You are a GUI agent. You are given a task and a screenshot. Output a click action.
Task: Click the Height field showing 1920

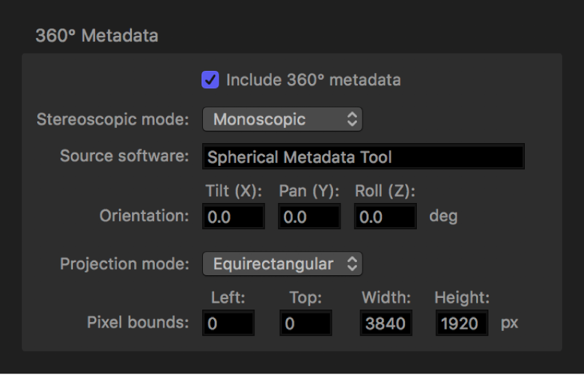462,323
